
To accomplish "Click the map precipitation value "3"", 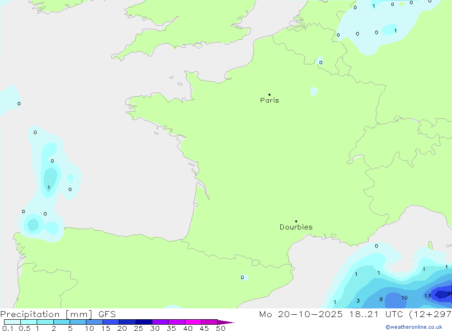I will pyautogui.click(x=358, y=301).
